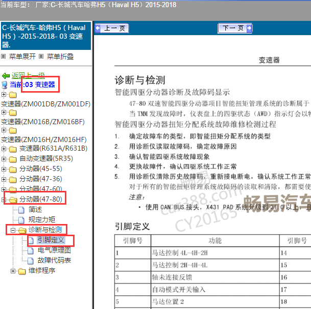Click folder icon of 分动器(45-55)
Screen dimensions: 311x309
point(13,170)
